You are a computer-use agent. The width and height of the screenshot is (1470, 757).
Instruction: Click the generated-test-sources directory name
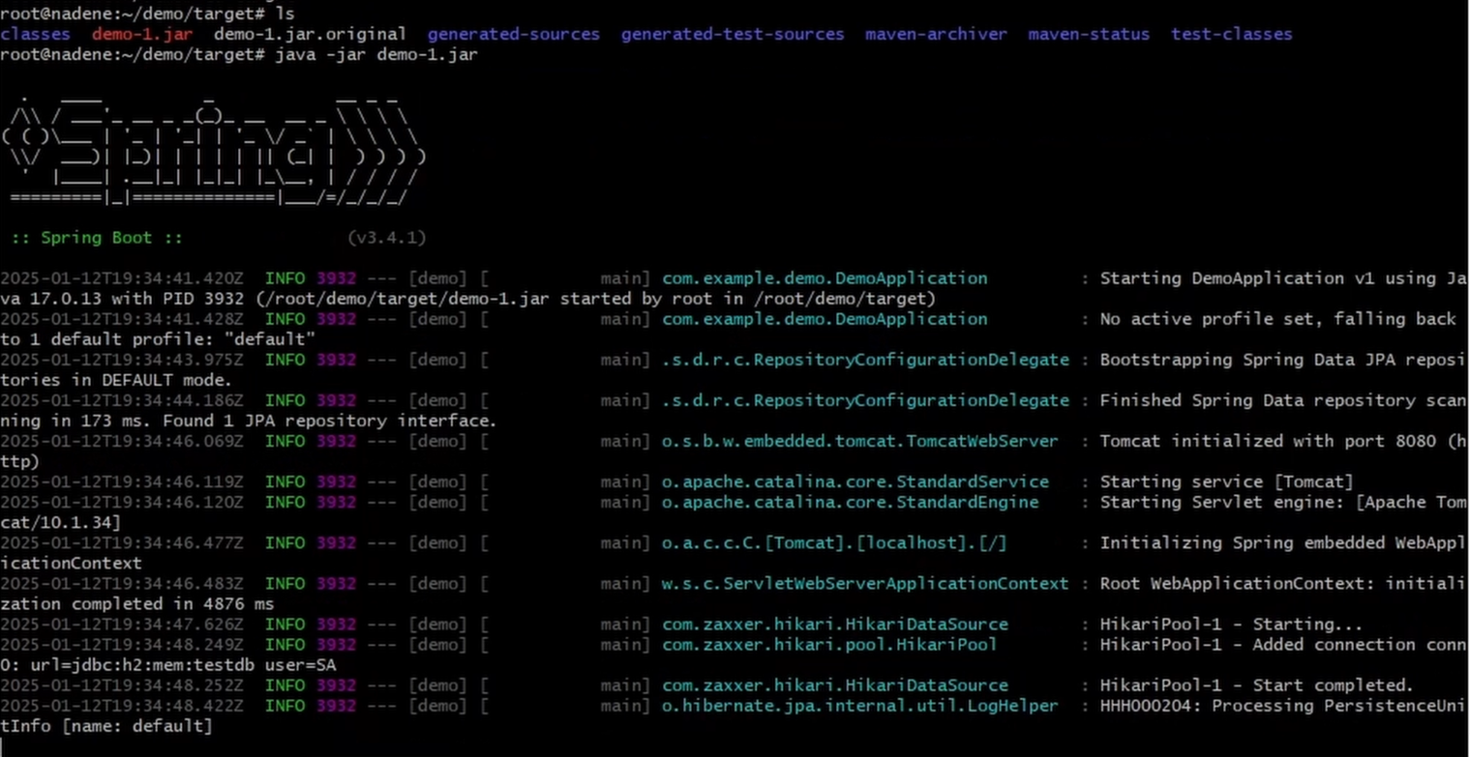pyautogui.click(x=732, y=34)
